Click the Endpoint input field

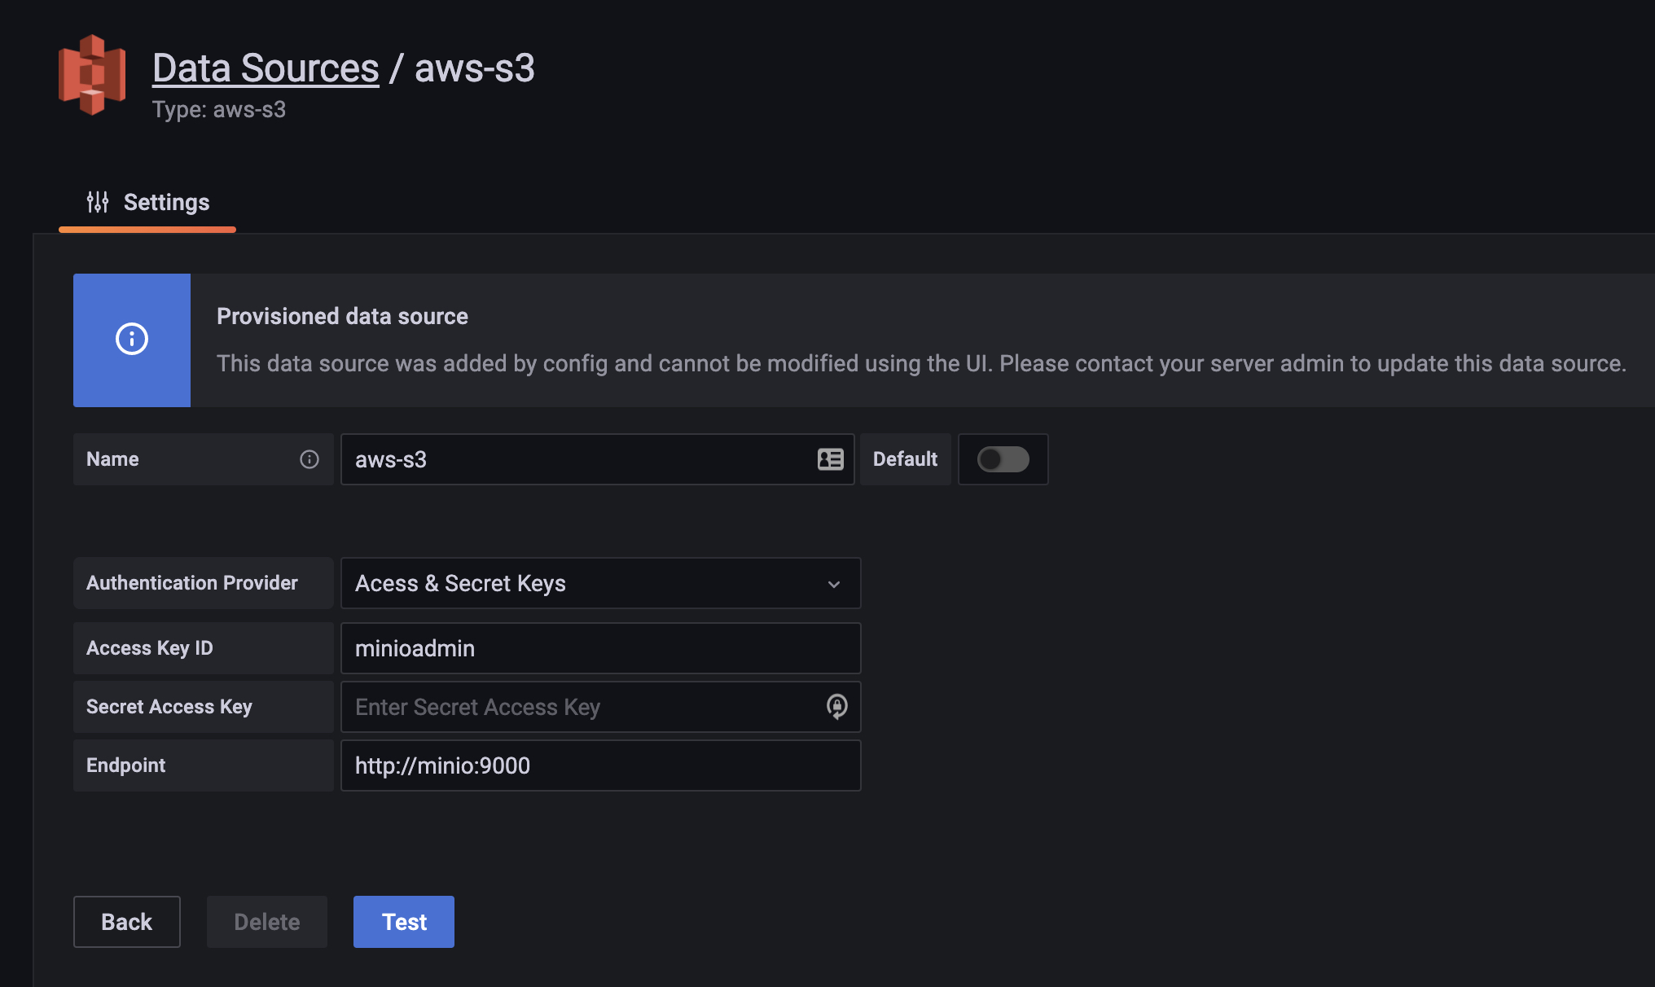tap(600, 765)
